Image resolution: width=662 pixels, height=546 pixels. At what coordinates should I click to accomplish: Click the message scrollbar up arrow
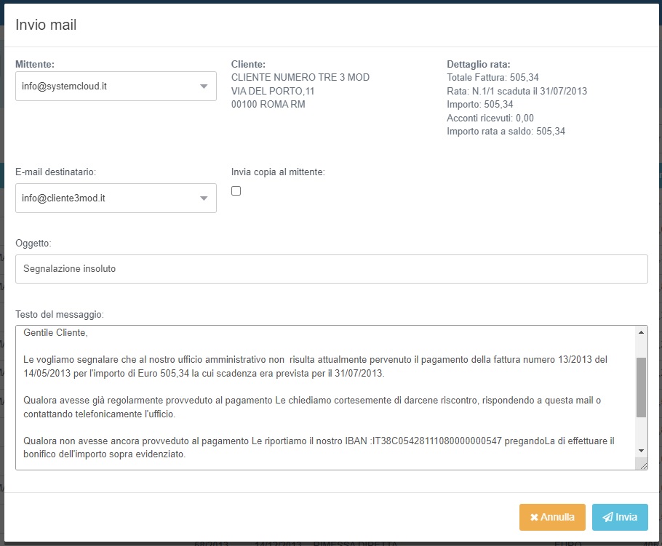coord(641,332)
